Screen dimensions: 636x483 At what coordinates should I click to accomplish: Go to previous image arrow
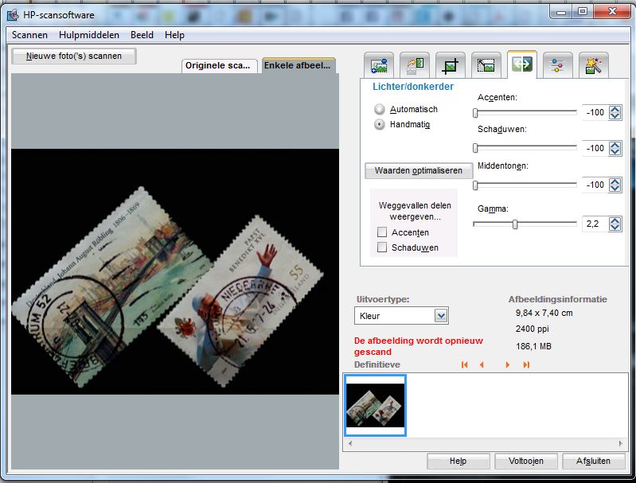[x=482, y=365]
